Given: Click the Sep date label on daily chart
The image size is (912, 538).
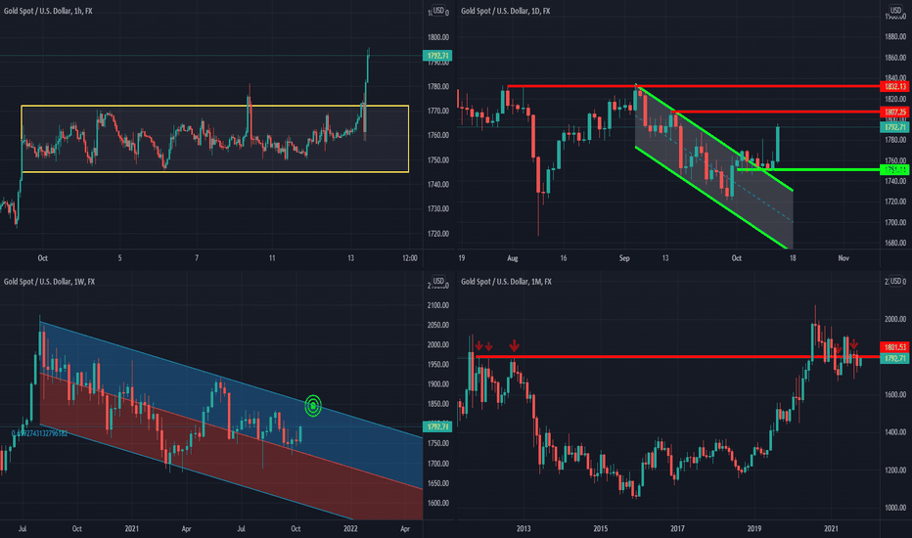Looking at the screenshot, I should [x=624, y=257].
